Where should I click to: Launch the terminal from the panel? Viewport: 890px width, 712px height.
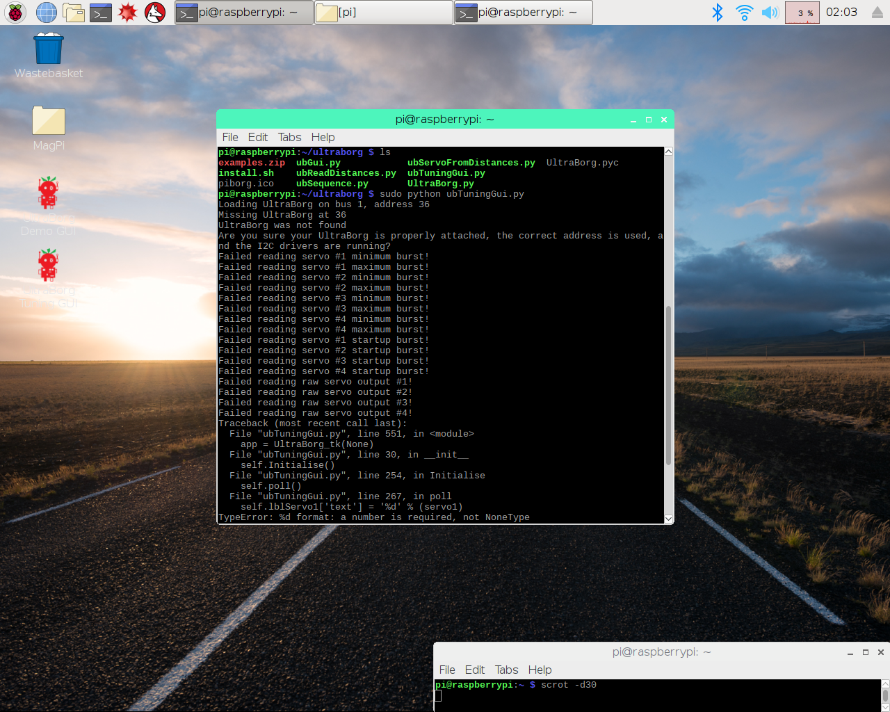click(x=101, y=12)
